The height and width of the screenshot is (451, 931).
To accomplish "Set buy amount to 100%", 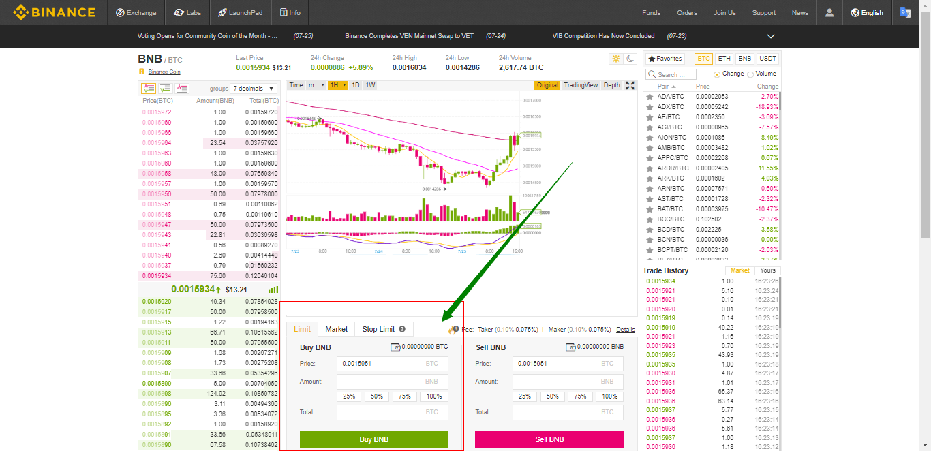I will [x=433, y=396].
